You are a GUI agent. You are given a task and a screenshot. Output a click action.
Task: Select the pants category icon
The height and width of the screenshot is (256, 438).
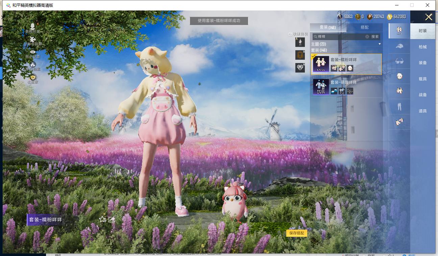399,107
